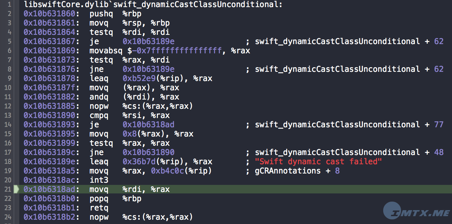Click jump target 0x10b6318ad on line 14
Screen dimensions: 452x224
coord(149,125)
